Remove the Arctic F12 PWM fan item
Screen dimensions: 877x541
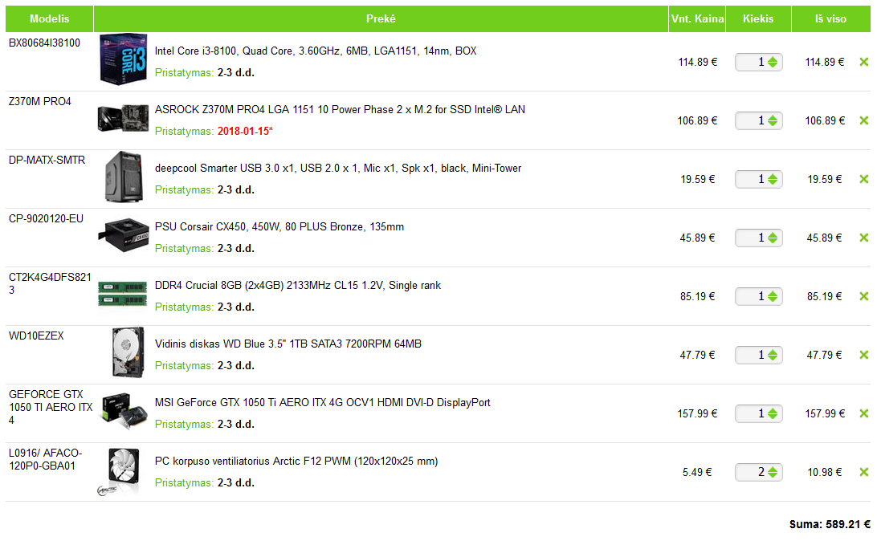[864, 472]
